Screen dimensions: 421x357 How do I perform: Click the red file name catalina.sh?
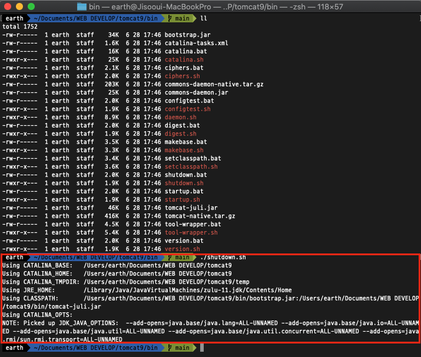[184, 59]
